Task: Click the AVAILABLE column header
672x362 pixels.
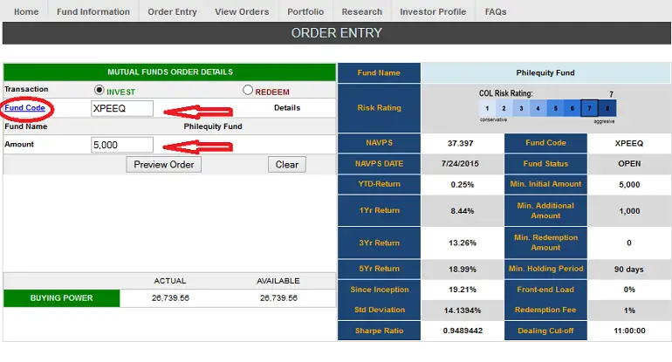Action: [x=278, y=281]
